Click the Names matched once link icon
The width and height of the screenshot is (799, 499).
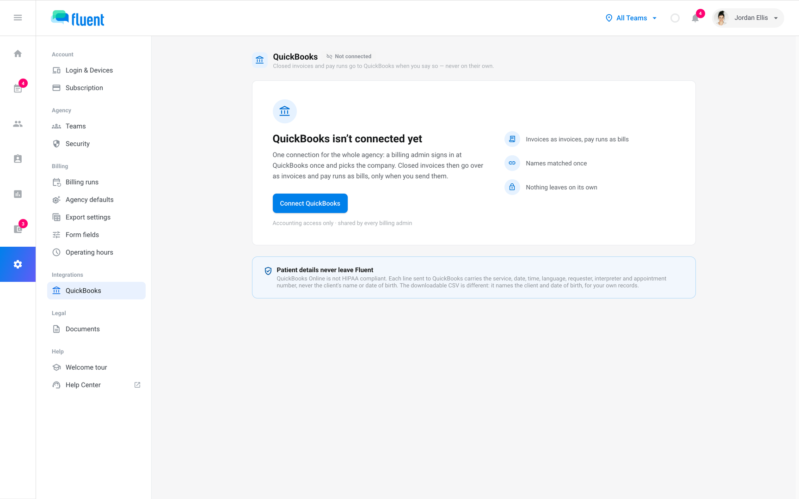[x=512, y=163]
